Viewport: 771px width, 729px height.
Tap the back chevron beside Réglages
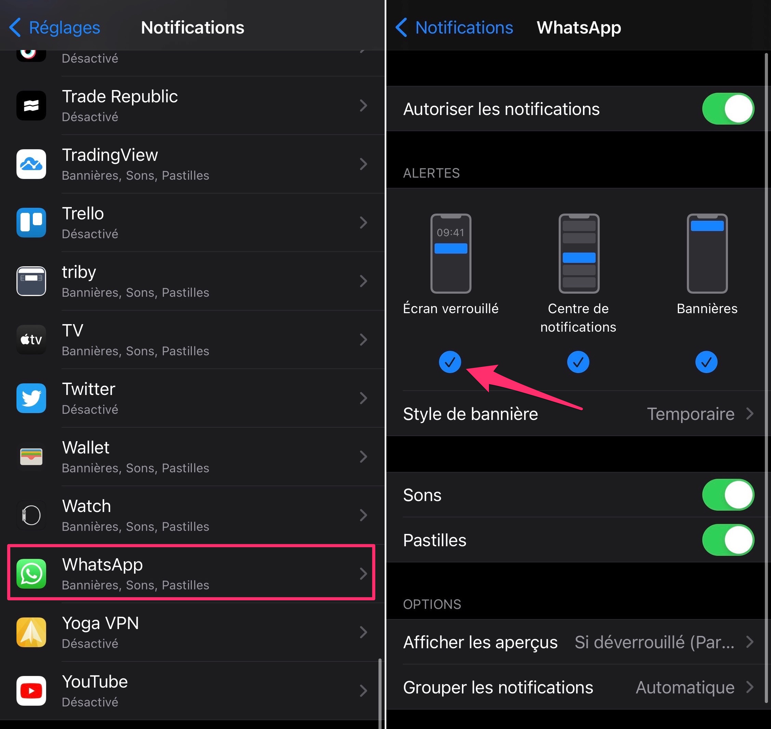pyautogui.click(x=15, y=28)
